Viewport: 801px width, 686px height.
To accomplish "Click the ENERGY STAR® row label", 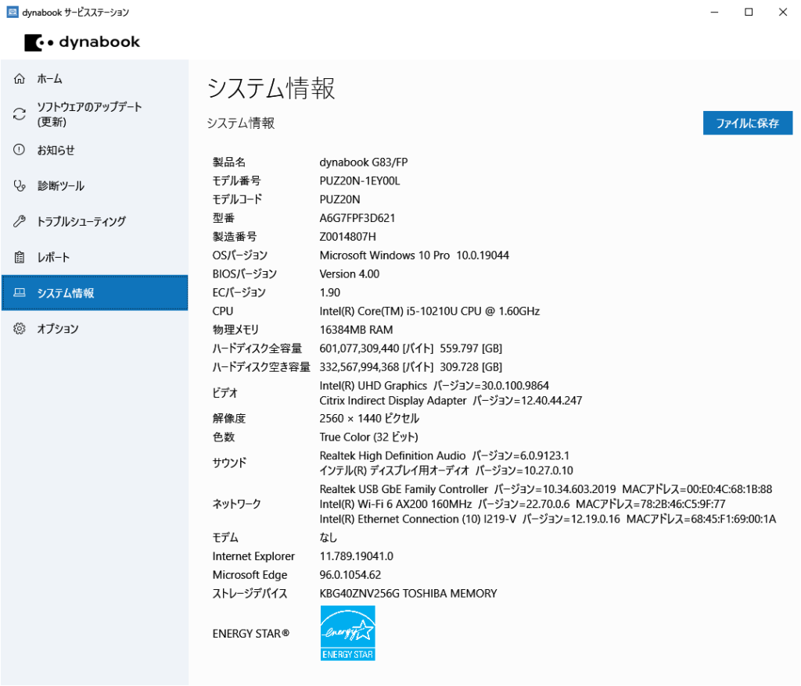I will point(251,634).
